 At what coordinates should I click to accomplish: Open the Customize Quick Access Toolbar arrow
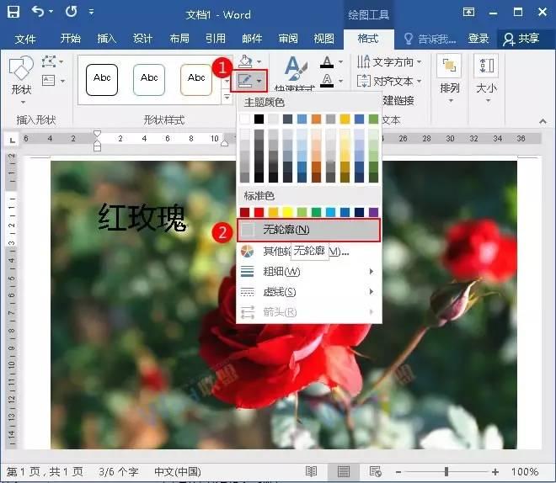point(92,12)
